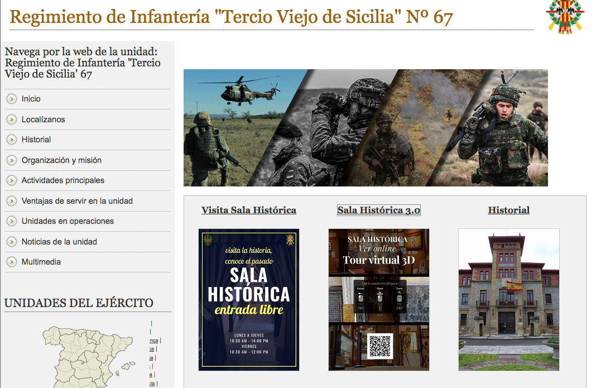596x388 pixels.
Task: Click the arrow icon beside Multimedia
Action: click(x=12, y=262)
